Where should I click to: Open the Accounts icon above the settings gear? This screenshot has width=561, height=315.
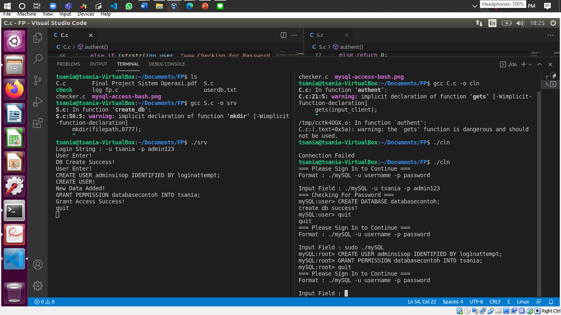pyautogui.click(x=37, y=265)
